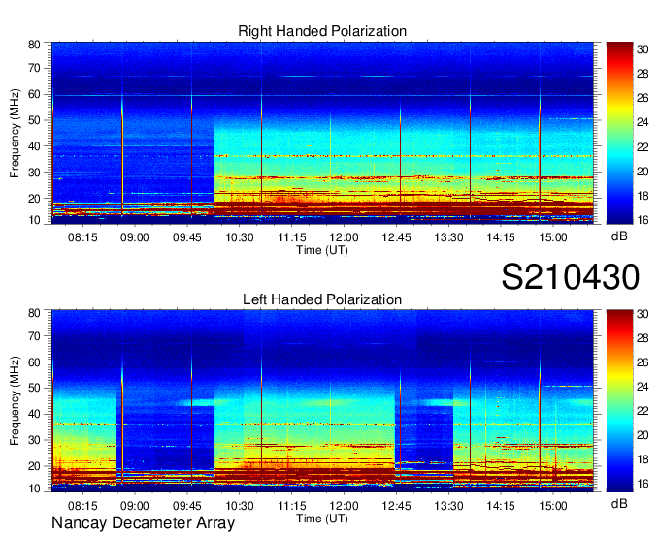
Task: Click the "09:45" time tick on top plot
Action: (187, 237)
